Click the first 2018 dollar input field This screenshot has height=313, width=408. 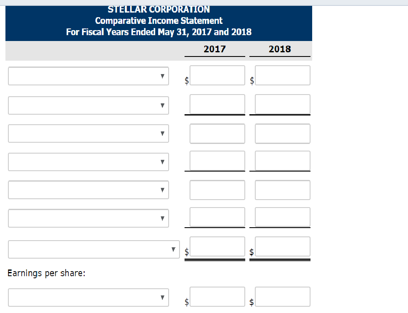[x=282, y=75]
